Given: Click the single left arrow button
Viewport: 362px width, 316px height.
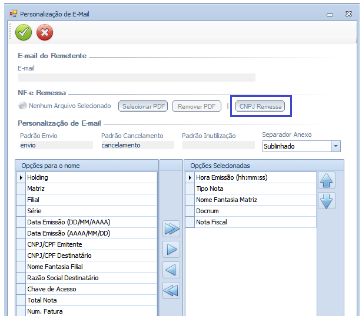Looking at the screenshot, I should pyautogui.click(x=171, y=270).
